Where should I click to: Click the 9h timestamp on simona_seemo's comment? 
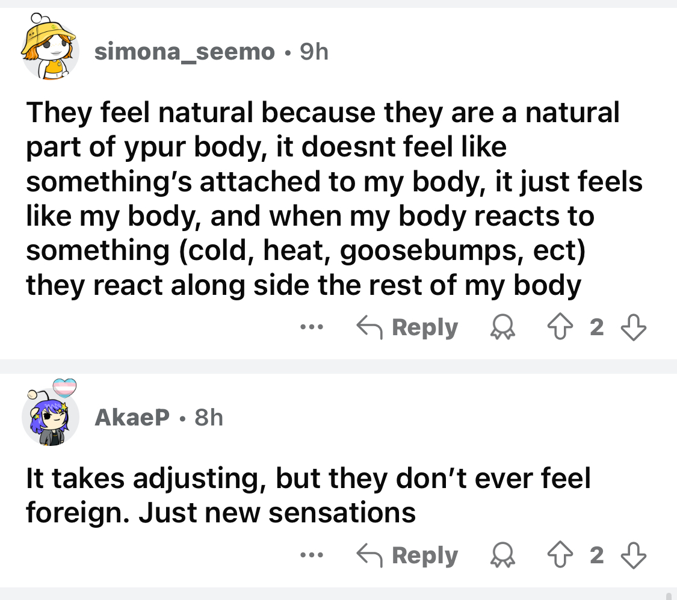[314, 52]
